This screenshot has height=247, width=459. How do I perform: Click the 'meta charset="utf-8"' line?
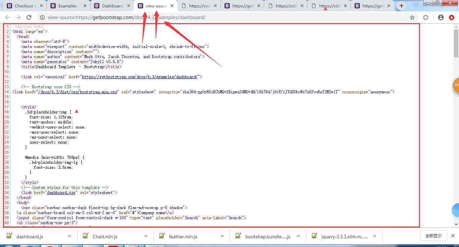click(x=45, y=42)
